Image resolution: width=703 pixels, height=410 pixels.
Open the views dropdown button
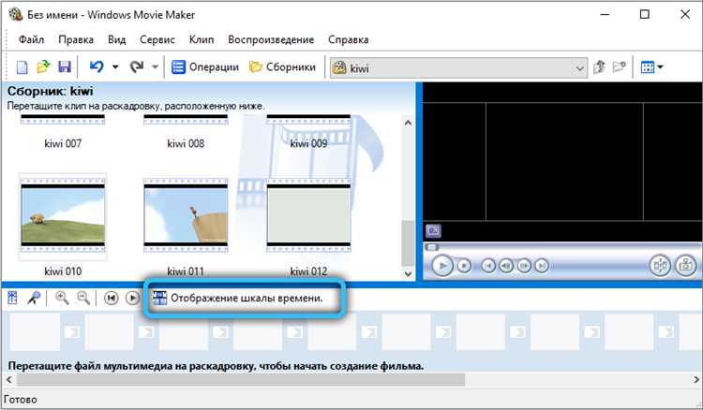pos(651,67)
